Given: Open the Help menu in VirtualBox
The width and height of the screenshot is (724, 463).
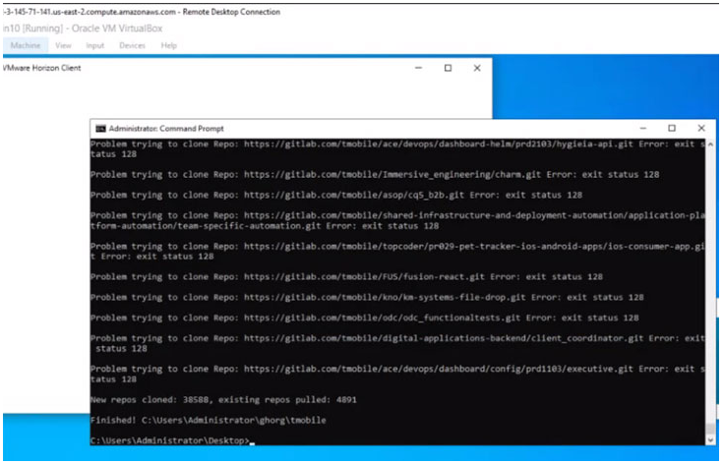Looking at the screenshot, I should pyautogui.click(x=169, y=45).
